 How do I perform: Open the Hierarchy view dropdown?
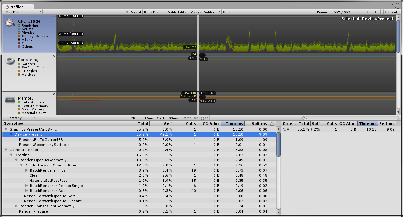[x=19, y=117]
